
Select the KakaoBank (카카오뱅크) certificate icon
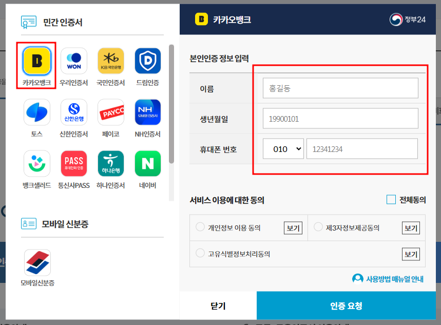point(37,61)
